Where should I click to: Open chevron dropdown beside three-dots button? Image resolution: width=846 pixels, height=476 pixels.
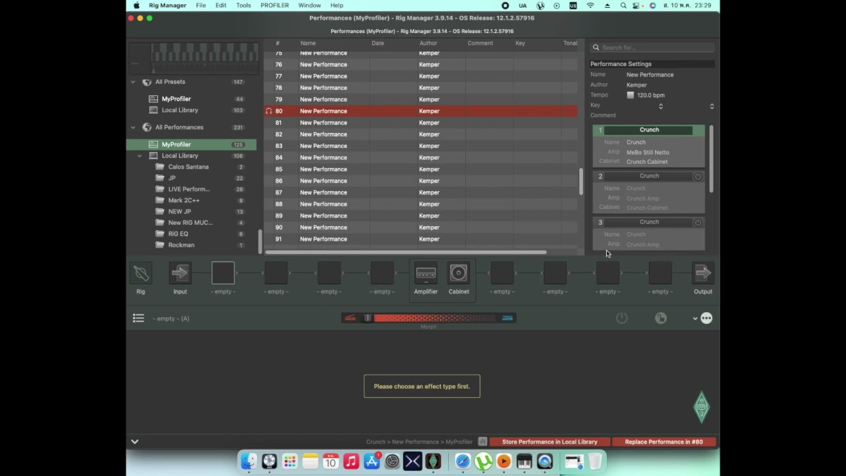pyautogui.click(x=695, y=319)
